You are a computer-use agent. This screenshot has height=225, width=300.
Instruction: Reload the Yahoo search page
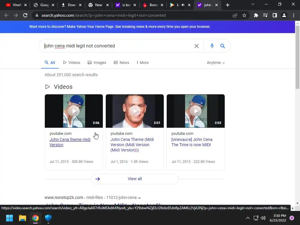click(x=25, y=15)
